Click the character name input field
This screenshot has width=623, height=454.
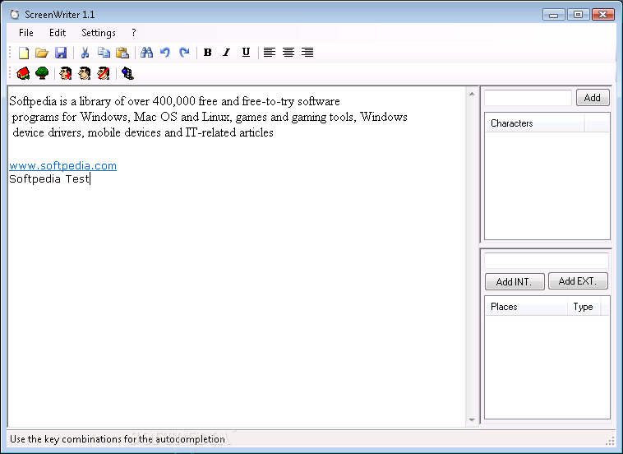(528, 98)
